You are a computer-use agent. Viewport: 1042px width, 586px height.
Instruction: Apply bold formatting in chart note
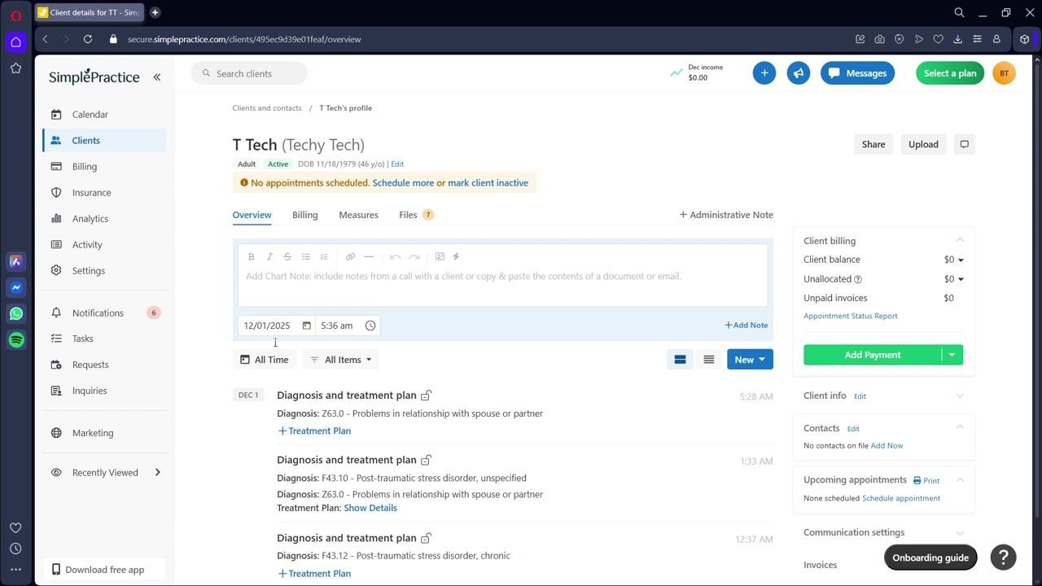point(252,256)
